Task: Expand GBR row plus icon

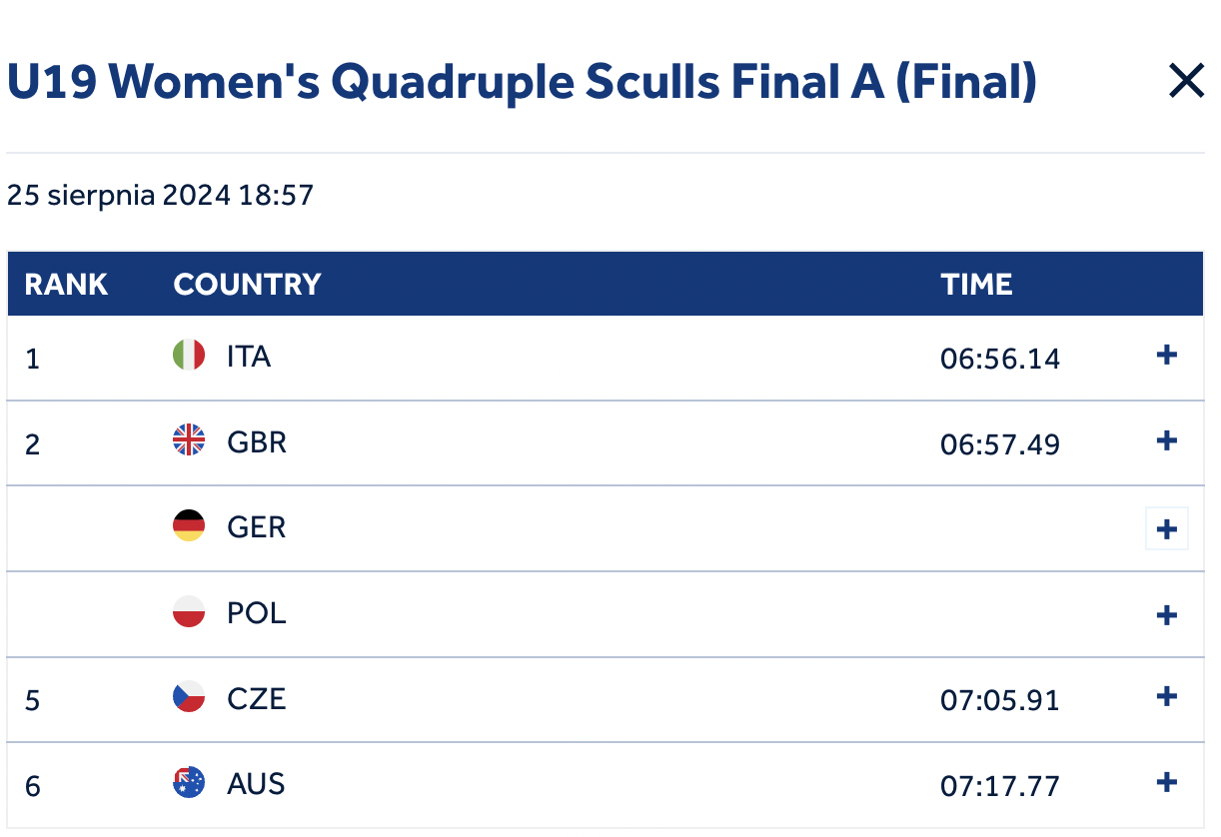Action: [x=1166, y=440]
